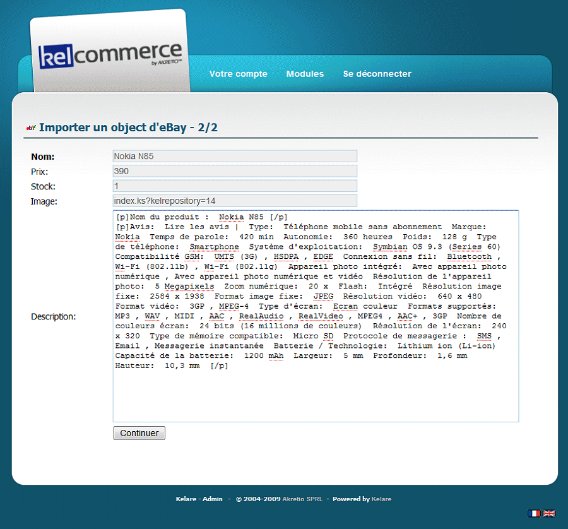Viewport: 568px width, 529px height.
Task: Click the Nom field containing Nokia N85
Action: (235, 156)
